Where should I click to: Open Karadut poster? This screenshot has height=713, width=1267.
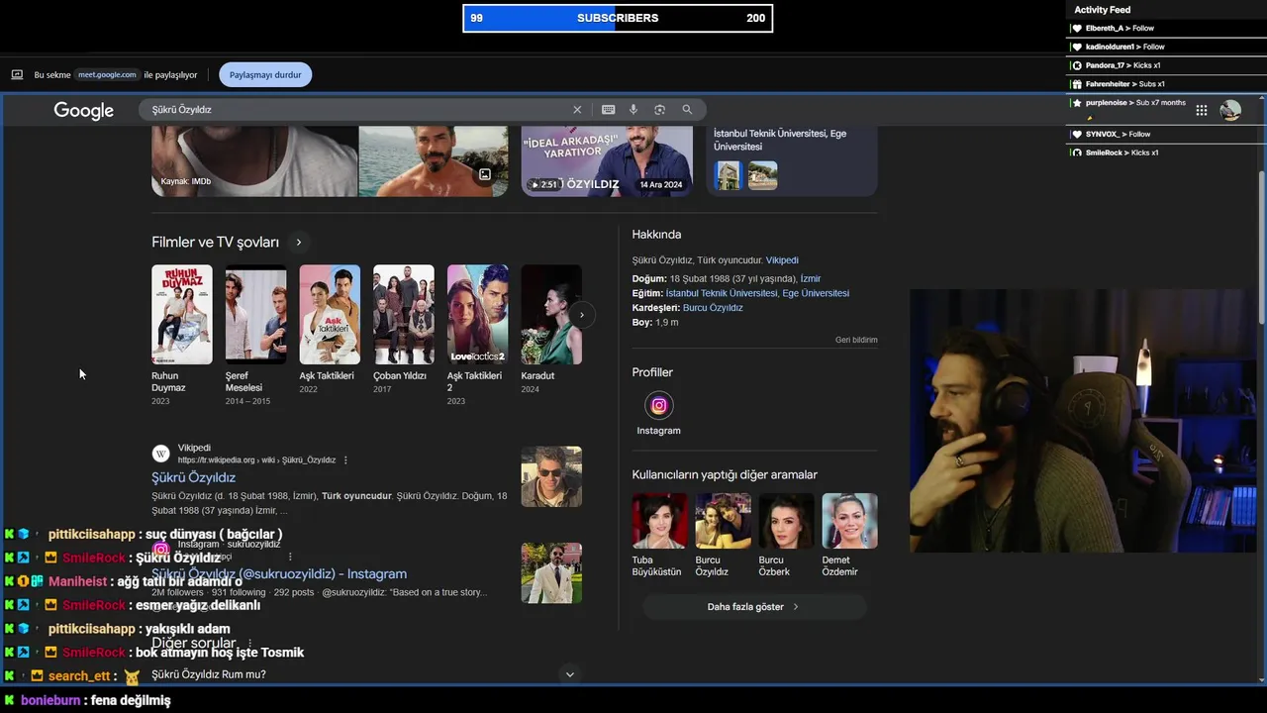[x=551, y=315]
